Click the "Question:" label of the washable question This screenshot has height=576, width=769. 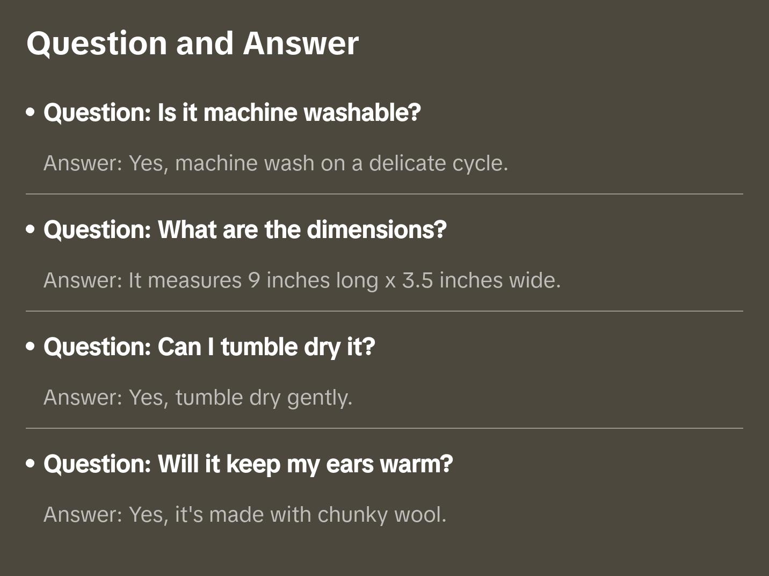97,113
